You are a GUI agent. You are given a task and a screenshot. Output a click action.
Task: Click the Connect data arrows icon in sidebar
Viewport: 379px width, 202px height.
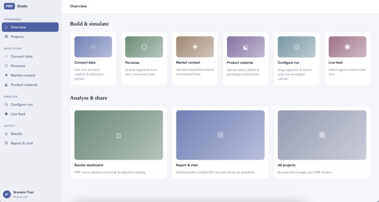point(6,56)
